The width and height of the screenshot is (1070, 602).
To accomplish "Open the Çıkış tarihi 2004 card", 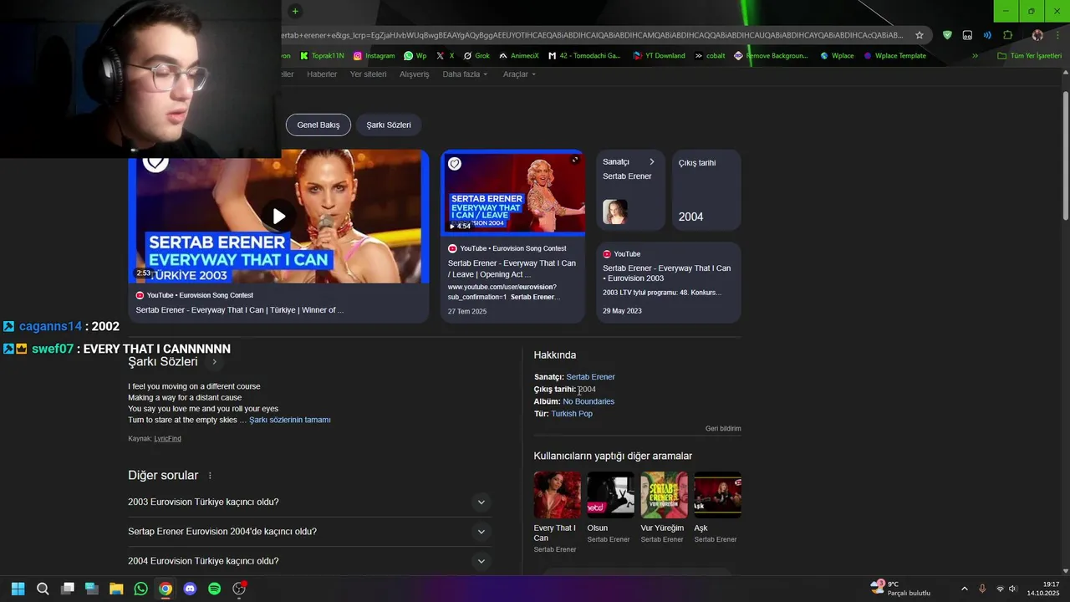I will tap(706, 191).
